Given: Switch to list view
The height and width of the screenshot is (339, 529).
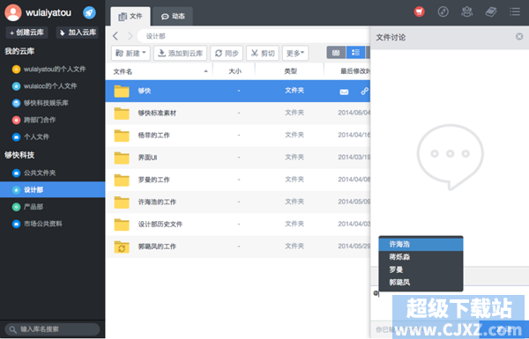Looking at the screenshot, I should [355, 53].
